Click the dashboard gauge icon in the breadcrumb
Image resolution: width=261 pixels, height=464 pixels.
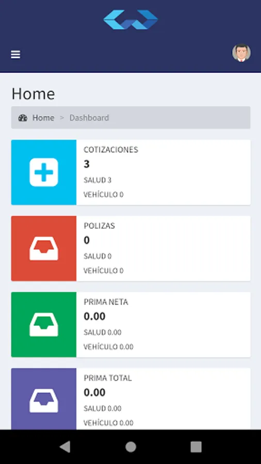pyautogui.click(x=23, y=118)
